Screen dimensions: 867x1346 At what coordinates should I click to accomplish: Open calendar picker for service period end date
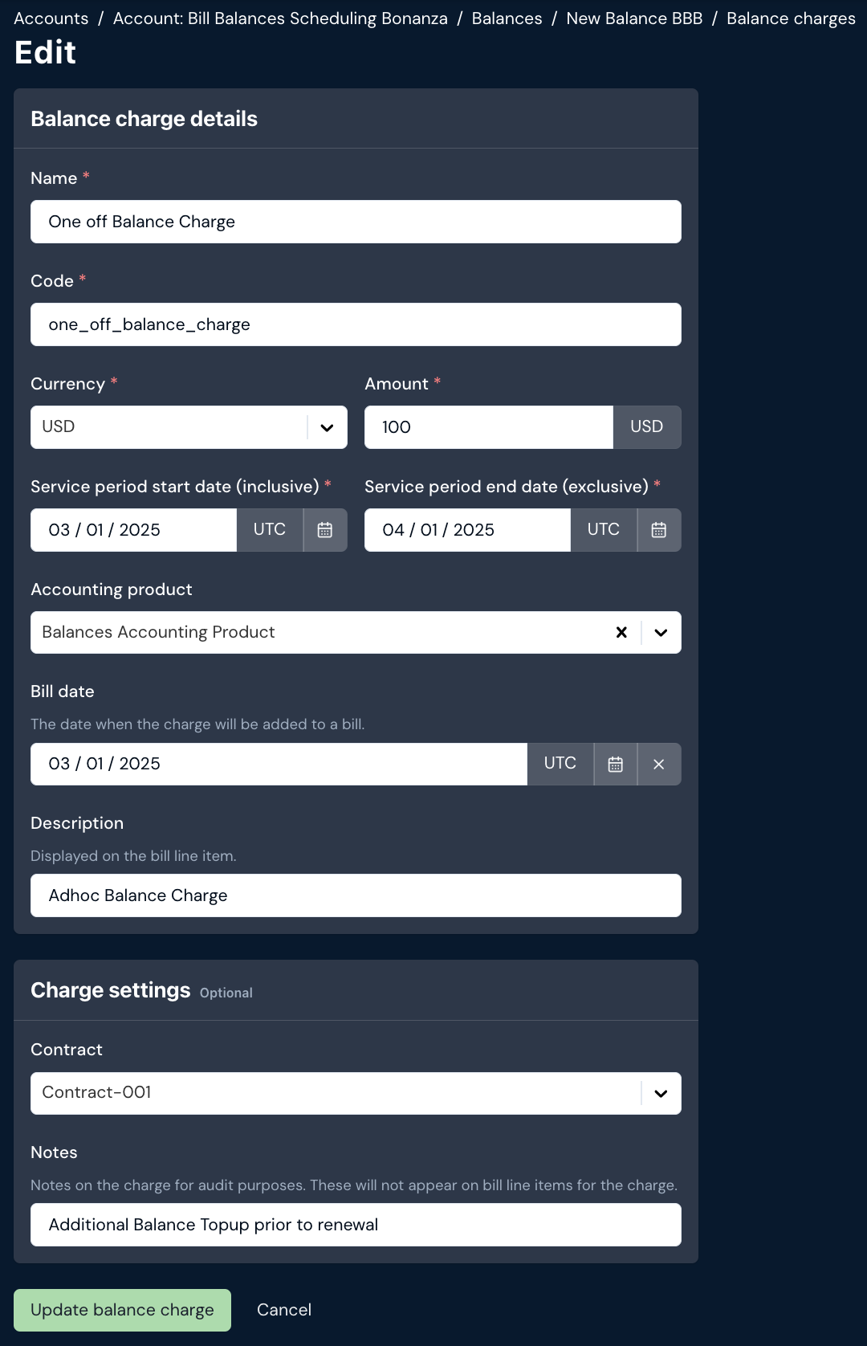pos(659,530)
